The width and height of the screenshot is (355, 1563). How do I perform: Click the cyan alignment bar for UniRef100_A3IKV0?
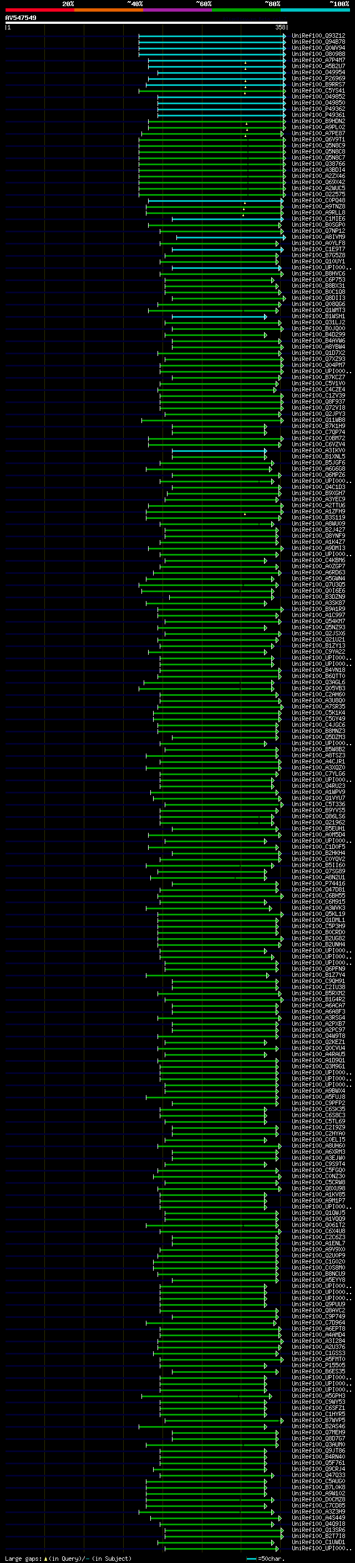pyautogui.click(x=219, y=451)
